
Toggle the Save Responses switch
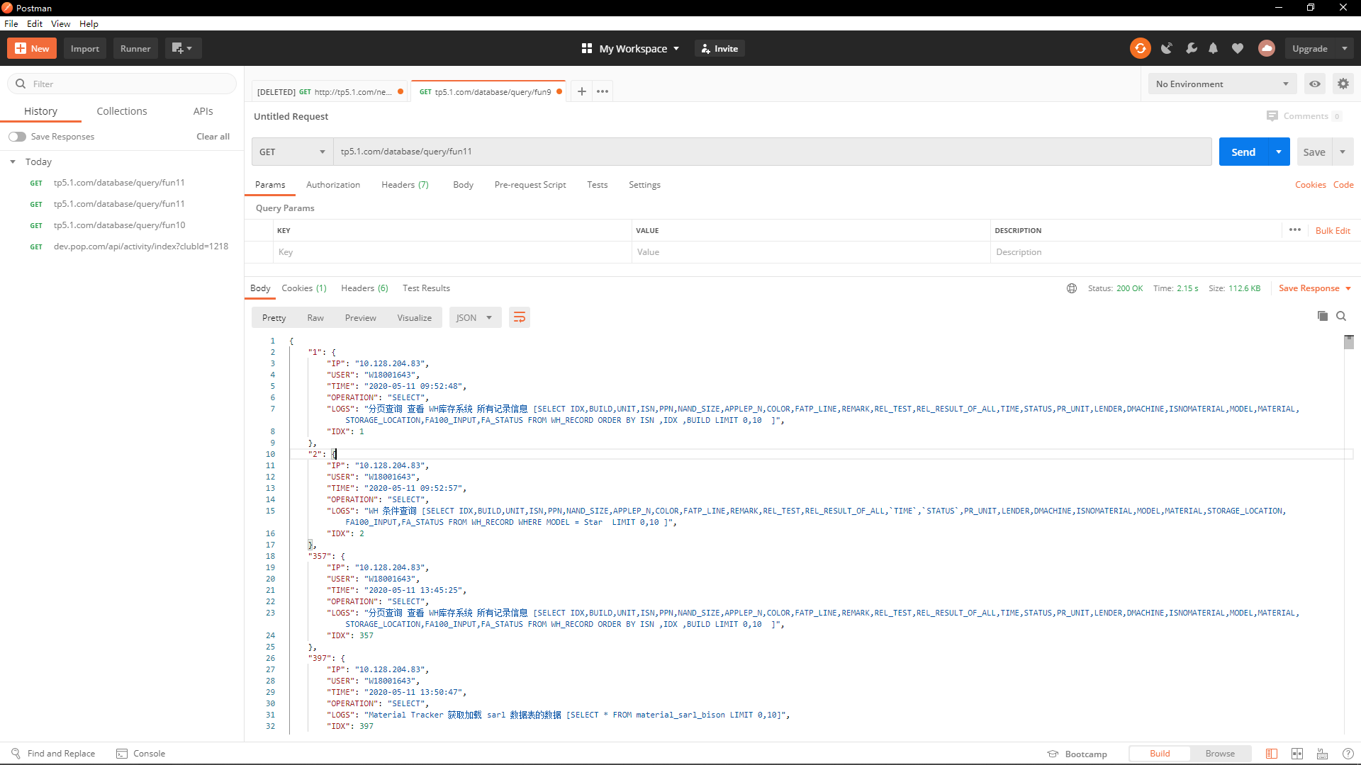[17, 137]
